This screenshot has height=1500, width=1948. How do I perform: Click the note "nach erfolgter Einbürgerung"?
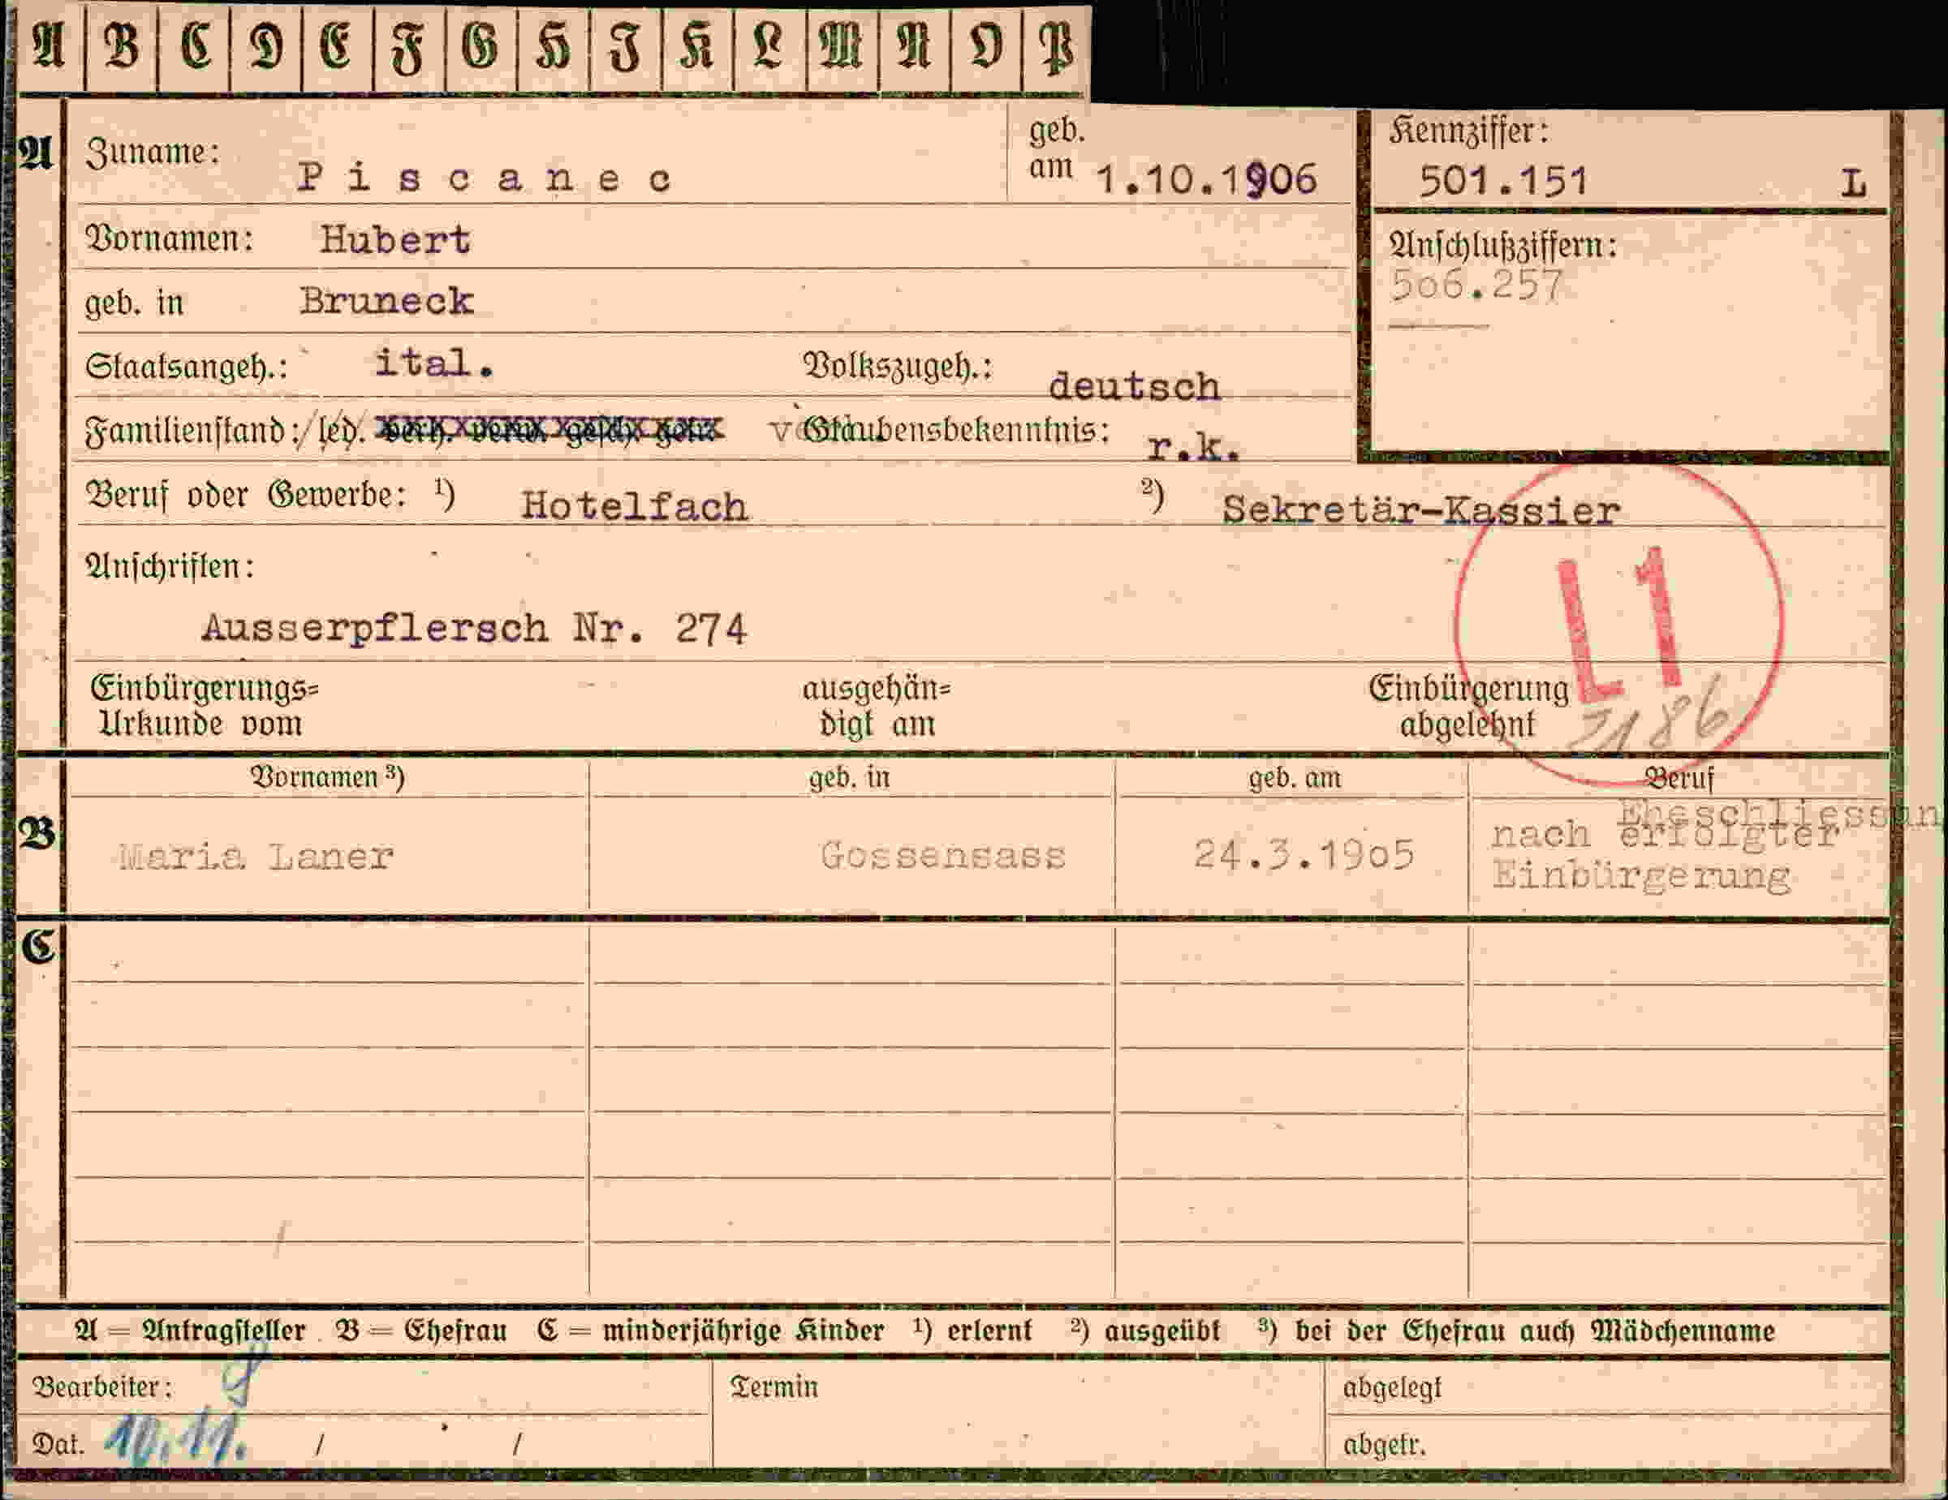click(1665, 855)
